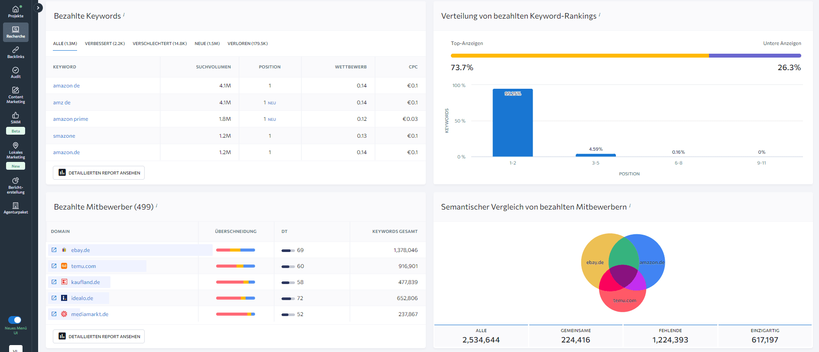The height and width of the screenshot is (352, 819).
Task: Open mediamarkt.de competitor domain link
Action: pyautogui.click(x=90, y=314)
